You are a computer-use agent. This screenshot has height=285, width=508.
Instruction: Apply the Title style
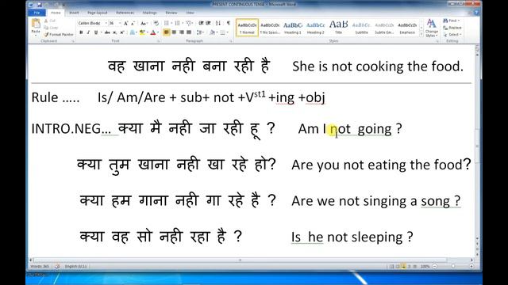339,28
